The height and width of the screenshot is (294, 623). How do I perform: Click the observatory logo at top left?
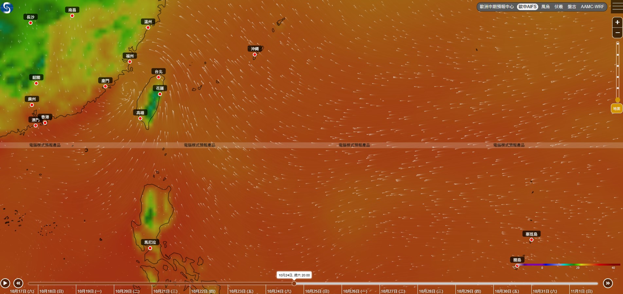7,7
